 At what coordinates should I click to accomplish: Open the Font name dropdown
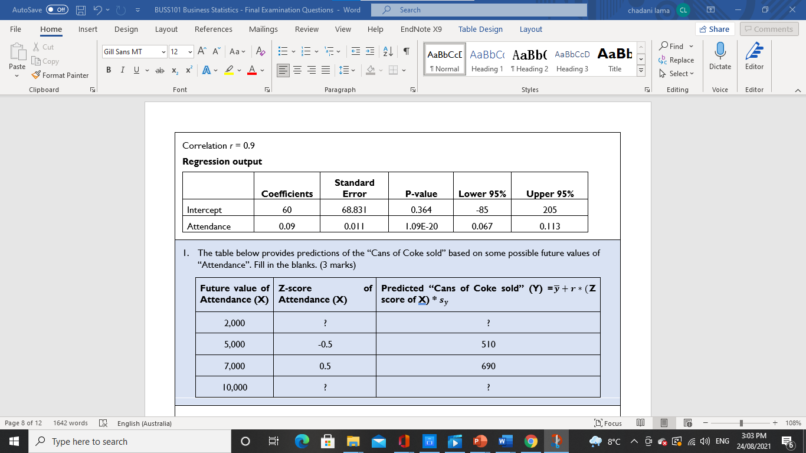click(x=163, y=52)
